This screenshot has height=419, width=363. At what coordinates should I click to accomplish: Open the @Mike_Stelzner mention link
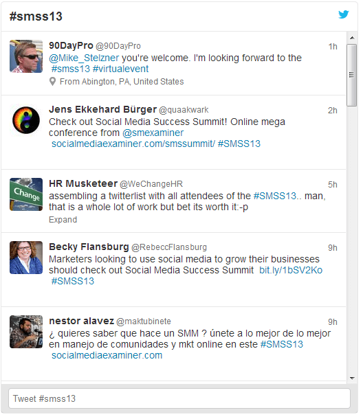[x=84, y=58]
